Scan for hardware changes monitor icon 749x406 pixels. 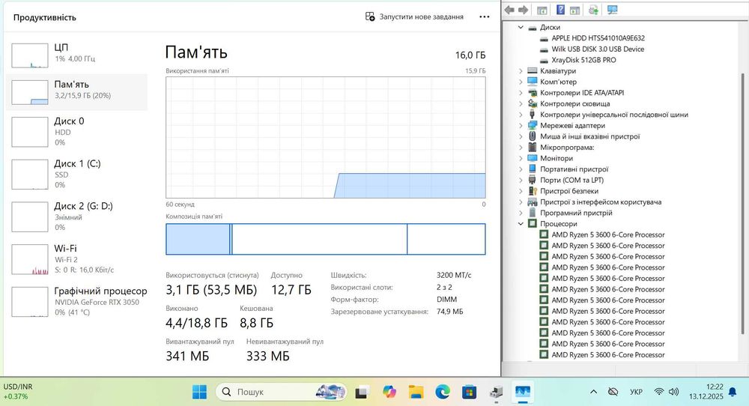pos(613,10)
